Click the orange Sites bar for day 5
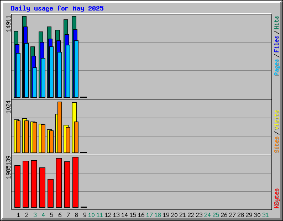Image resolution: width=283 pixels, height=221 pixels. pos(51,141)
